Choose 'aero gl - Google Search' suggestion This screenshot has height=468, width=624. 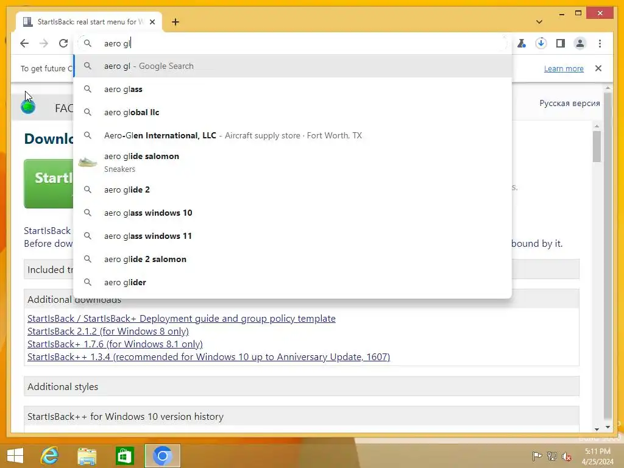point(292,66)
